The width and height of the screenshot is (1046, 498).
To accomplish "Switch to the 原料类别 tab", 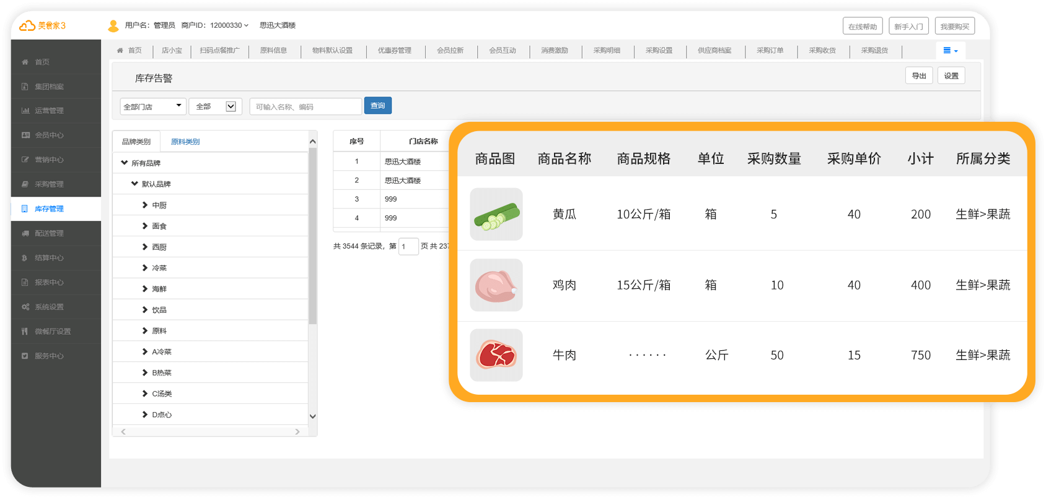I will [x=185, y=142].
